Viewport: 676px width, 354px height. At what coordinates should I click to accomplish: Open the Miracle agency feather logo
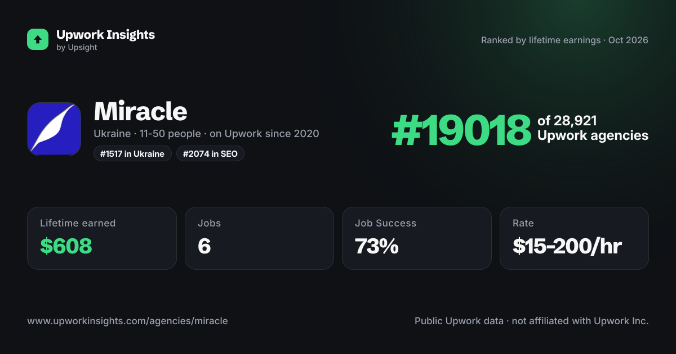click(54, 129)
